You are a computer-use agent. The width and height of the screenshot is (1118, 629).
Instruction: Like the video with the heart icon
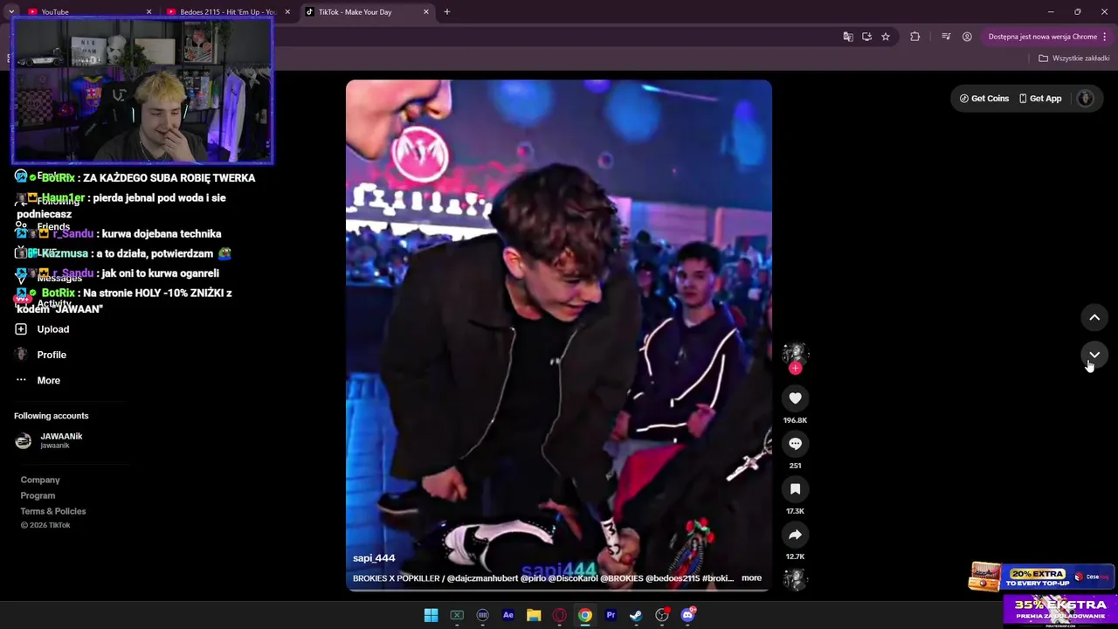[x=795, y=398]
